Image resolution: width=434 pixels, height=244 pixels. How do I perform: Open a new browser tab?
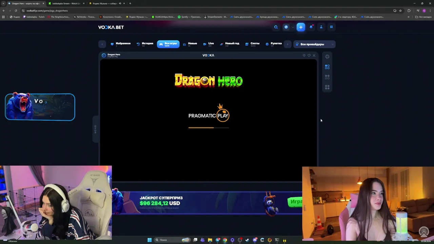130,3
